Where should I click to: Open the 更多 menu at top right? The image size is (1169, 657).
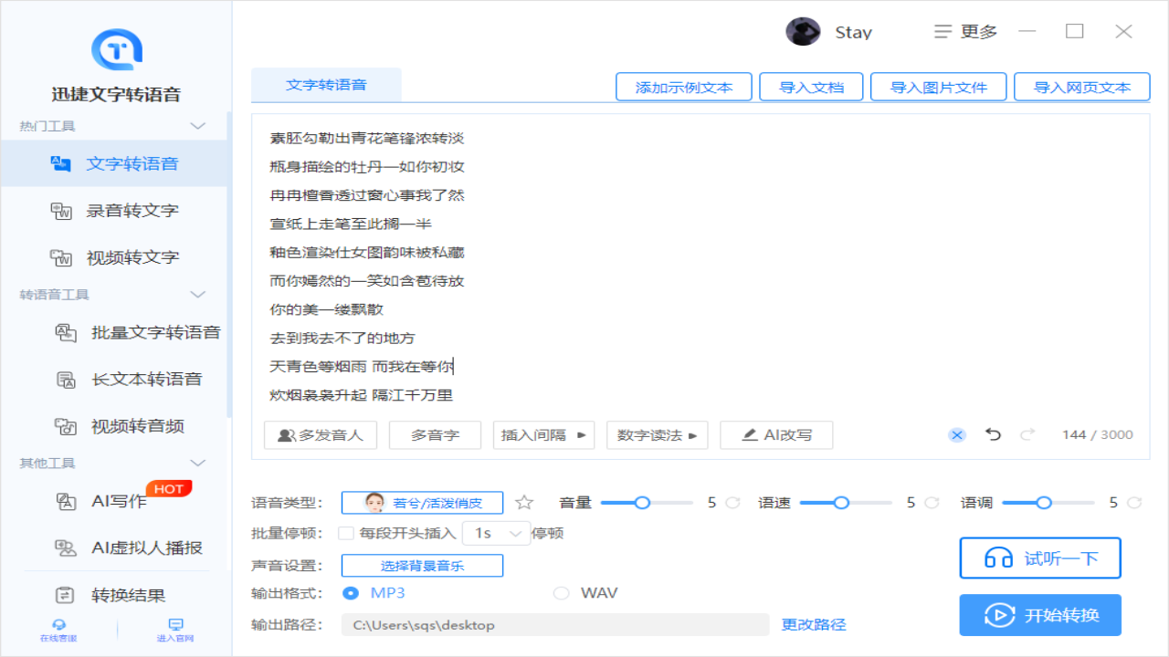point(967,31)
